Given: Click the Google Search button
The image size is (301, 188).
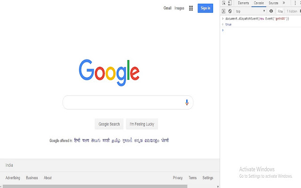Looking at the screenshot, I should pyautogui.click(x=109, y=124).
